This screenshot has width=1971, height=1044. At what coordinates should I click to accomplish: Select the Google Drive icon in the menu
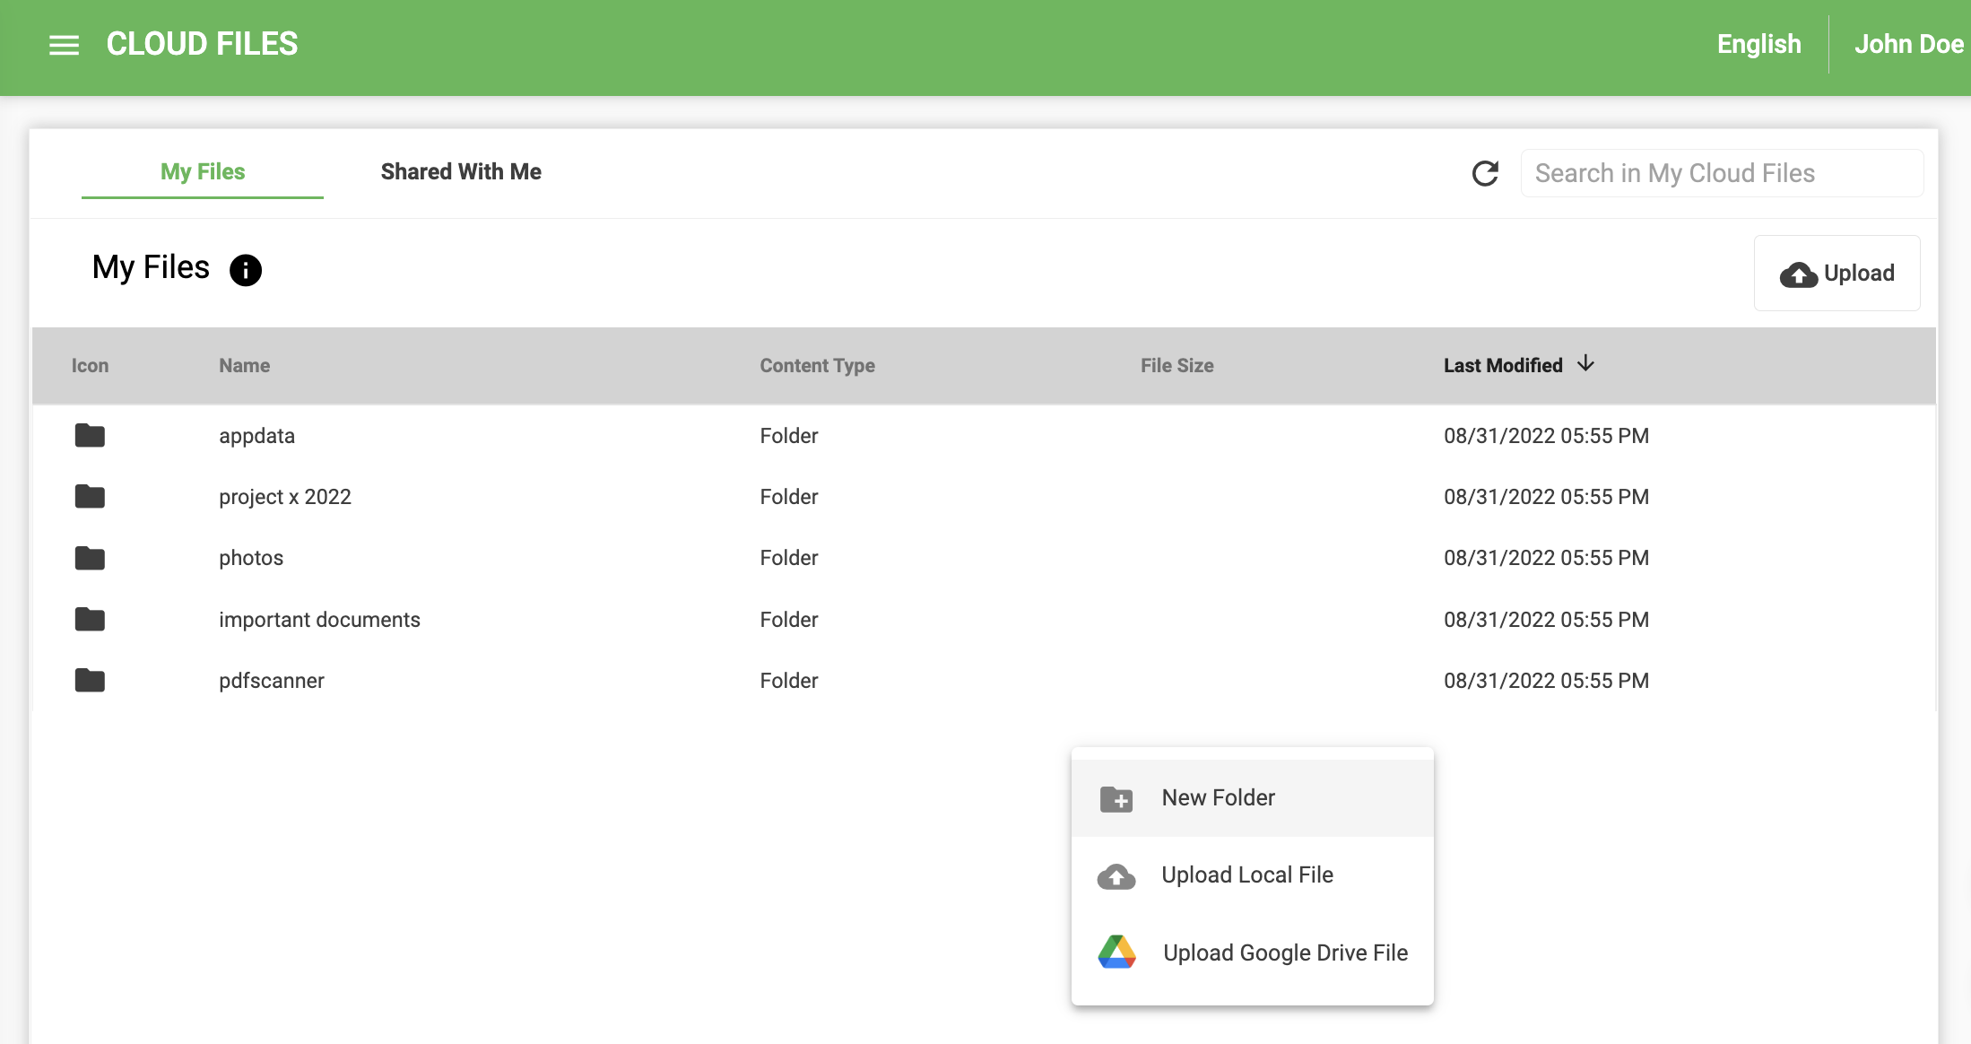(1116, 953)
